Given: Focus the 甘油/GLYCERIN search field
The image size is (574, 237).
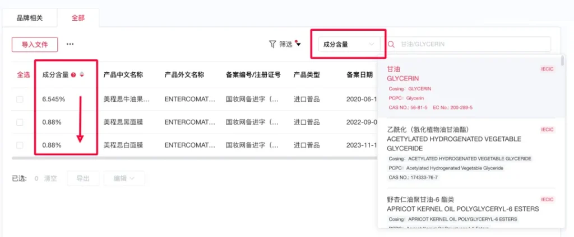Looking at the screenshot, I should 471,44.
